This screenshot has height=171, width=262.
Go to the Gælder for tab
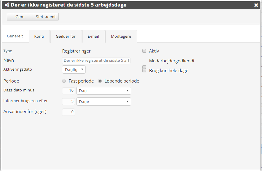[x=66, y=37]
